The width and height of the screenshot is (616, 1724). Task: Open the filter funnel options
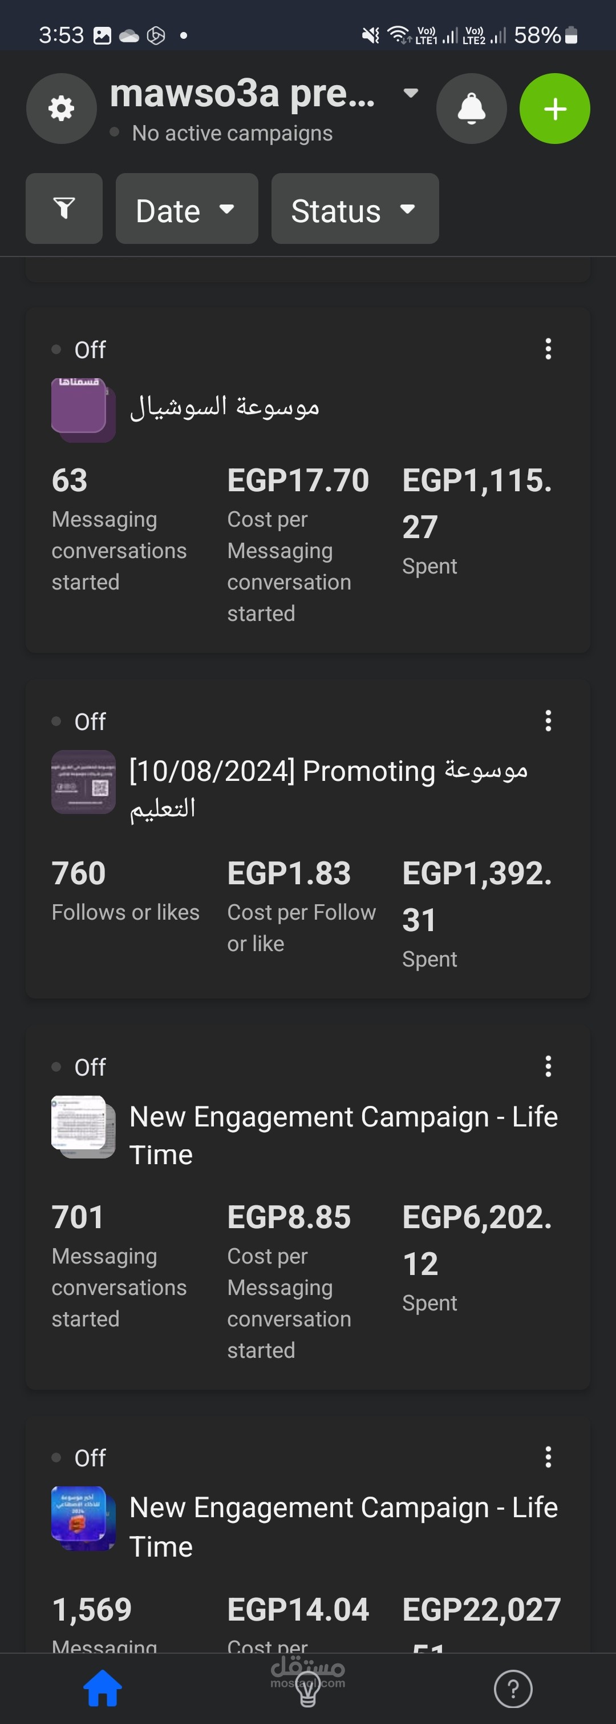(x=64, y=209)
